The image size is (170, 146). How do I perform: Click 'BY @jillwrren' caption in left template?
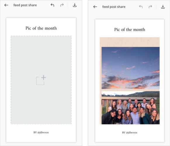point(41,133)
